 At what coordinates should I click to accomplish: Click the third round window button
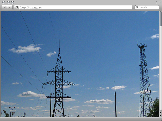point(13,2)
